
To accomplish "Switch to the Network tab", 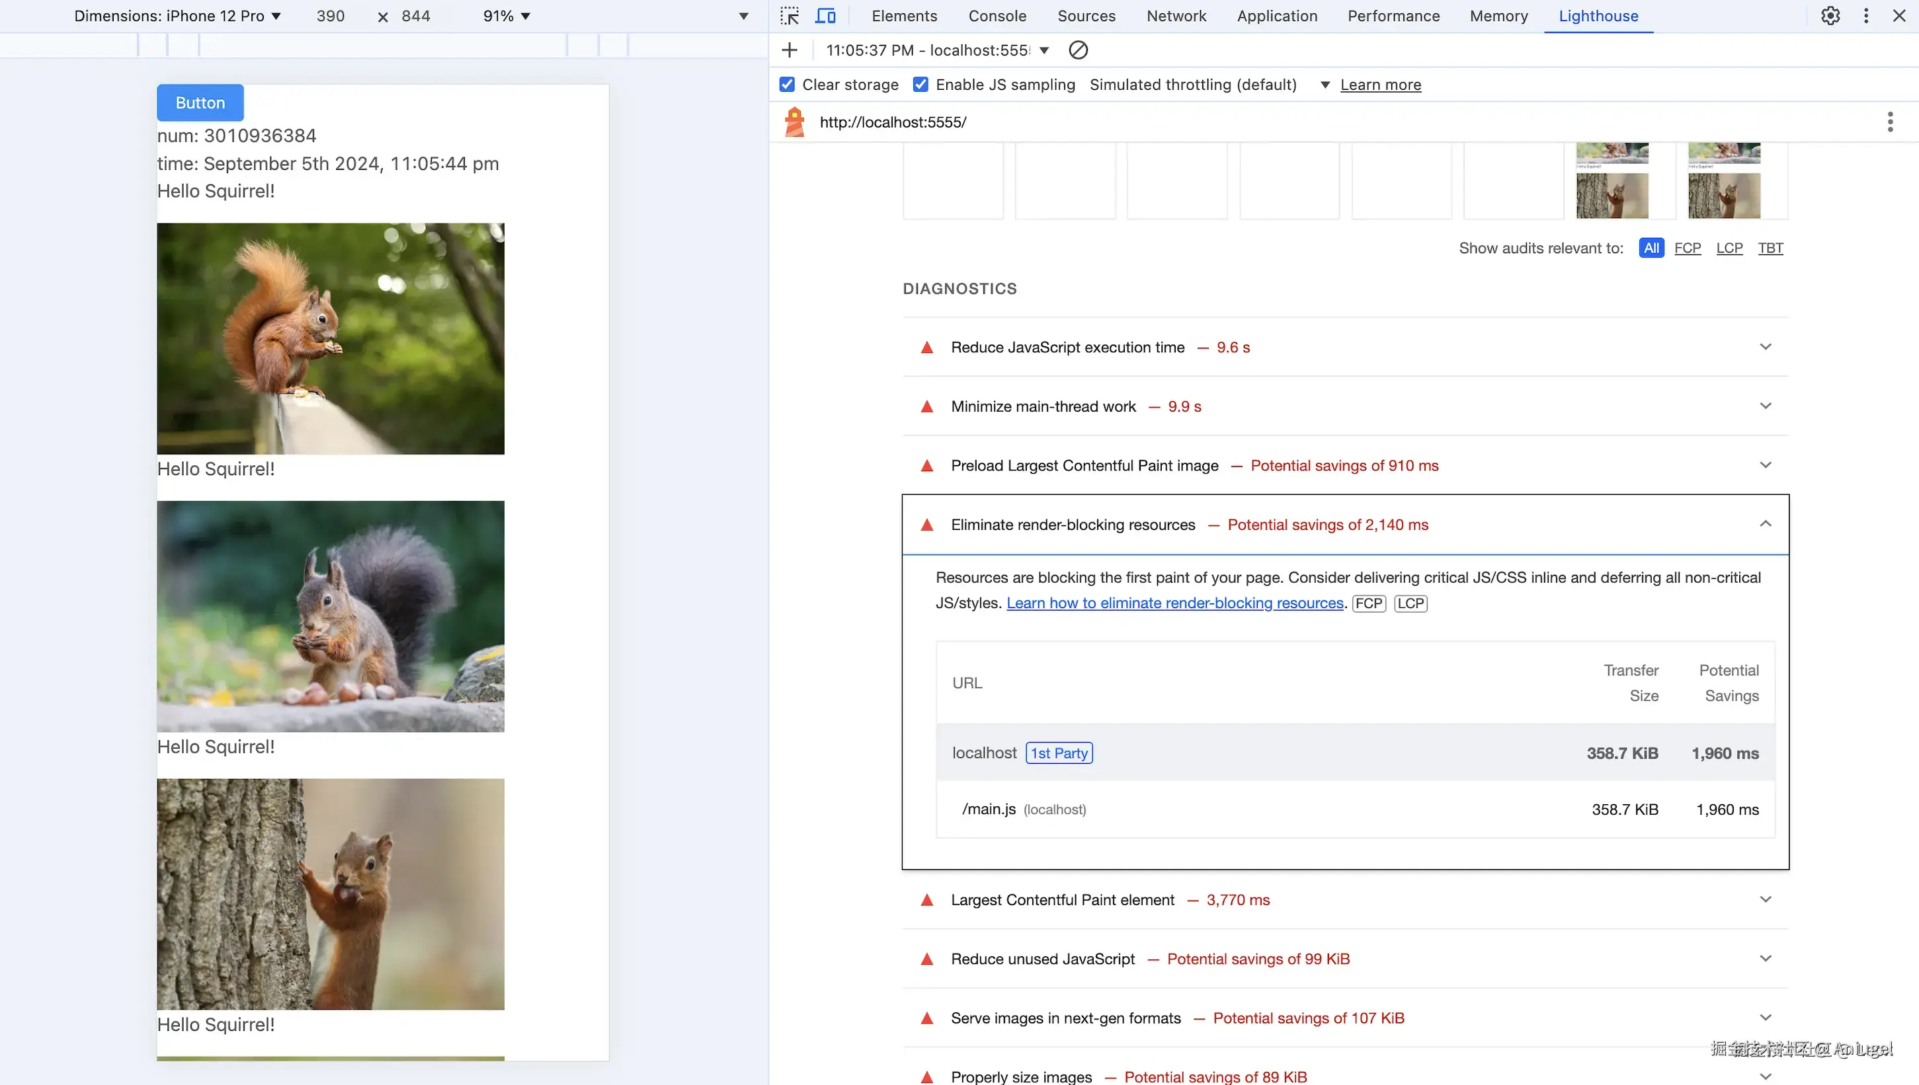I will [x=1176, y=16].
